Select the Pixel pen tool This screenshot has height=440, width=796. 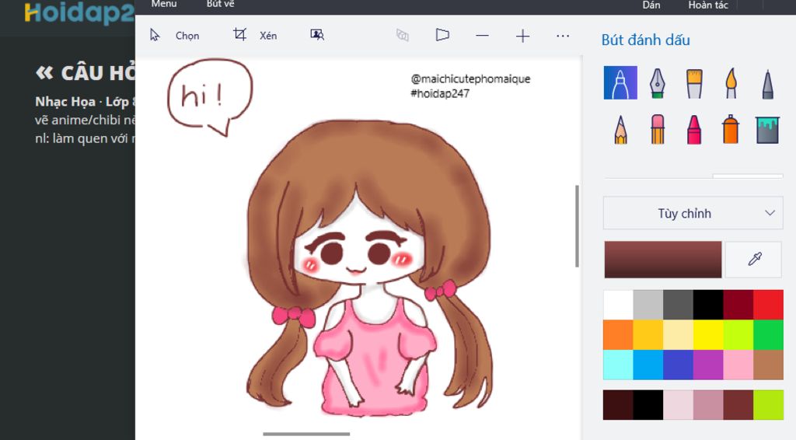tap(767, 84)
